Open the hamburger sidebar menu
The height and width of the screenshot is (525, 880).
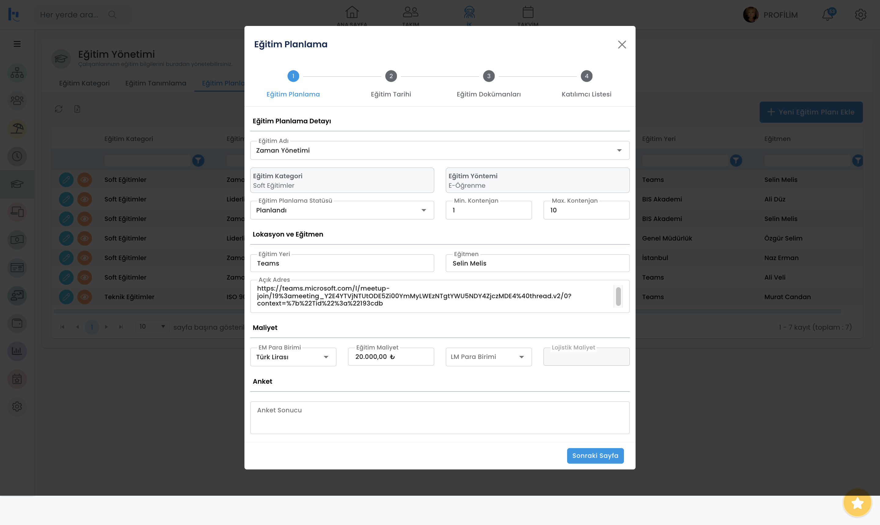17,44
